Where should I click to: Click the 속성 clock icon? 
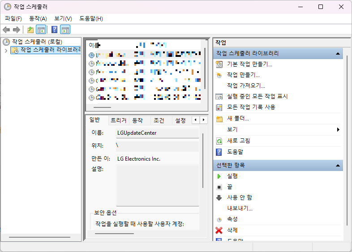219,220
